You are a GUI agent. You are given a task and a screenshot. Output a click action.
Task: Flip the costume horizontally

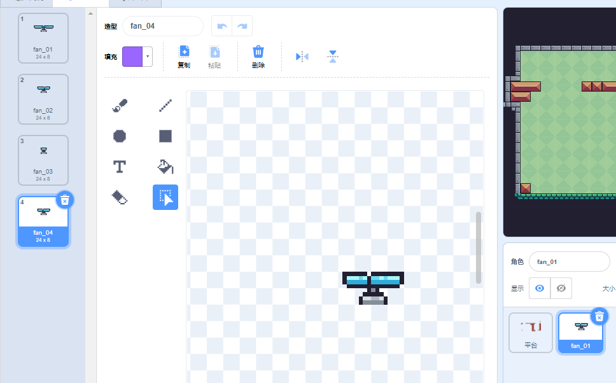(302, 57)
